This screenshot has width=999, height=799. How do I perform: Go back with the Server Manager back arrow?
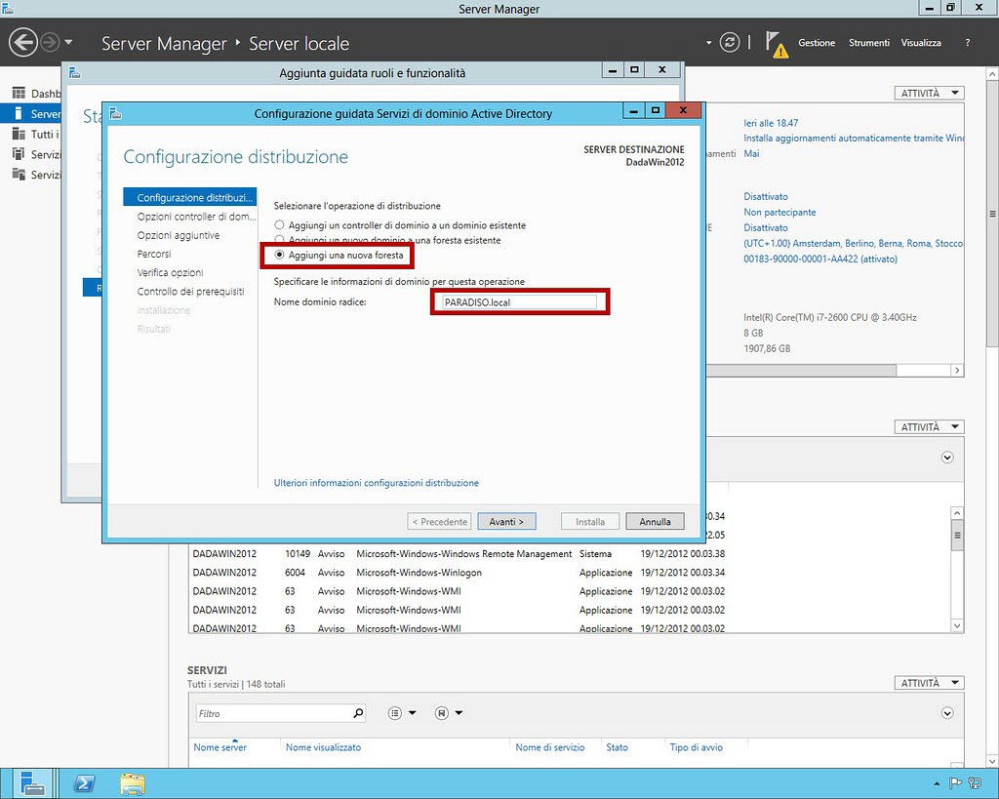pos(23,43)
